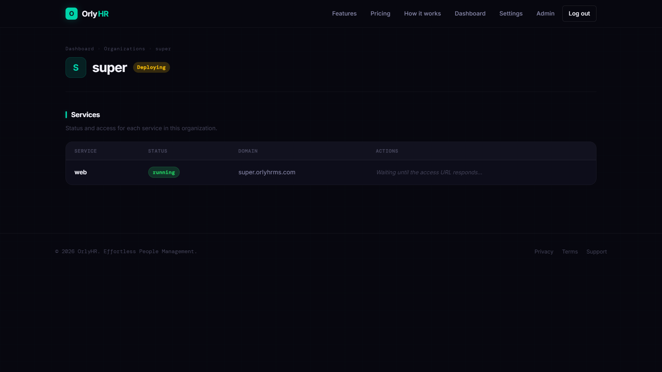
Task: Click the running status pill for web service
Action: pyautogui.click(x=163, y=172)
